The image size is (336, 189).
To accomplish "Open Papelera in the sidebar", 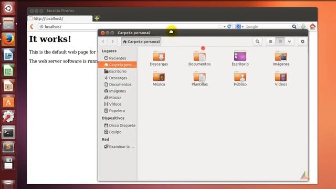I will pos(118,111).
